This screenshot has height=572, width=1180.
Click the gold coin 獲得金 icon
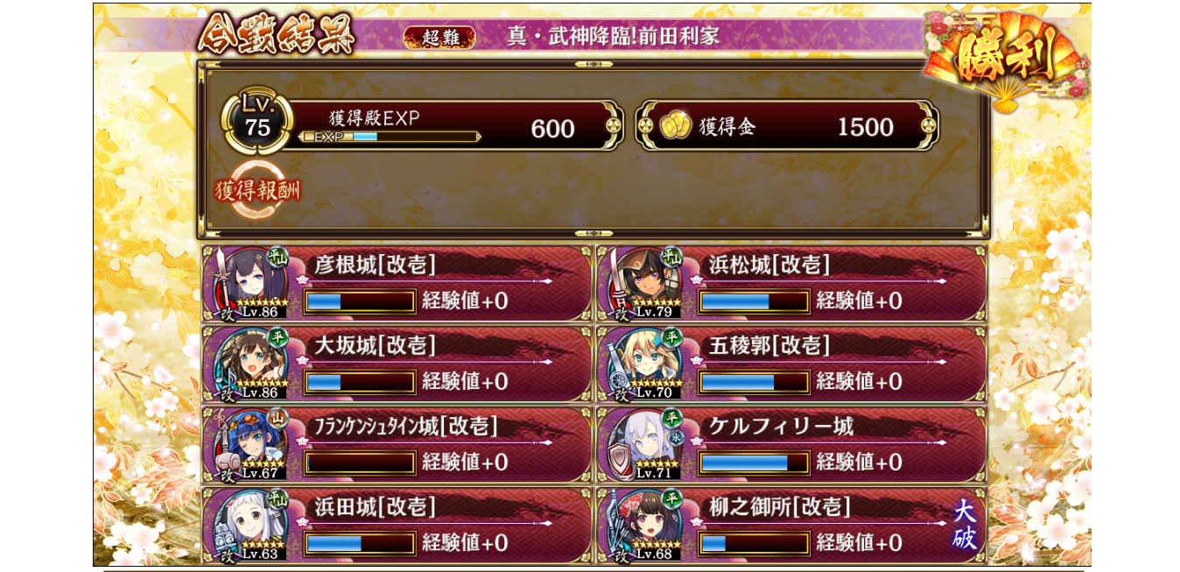(675, 126)
